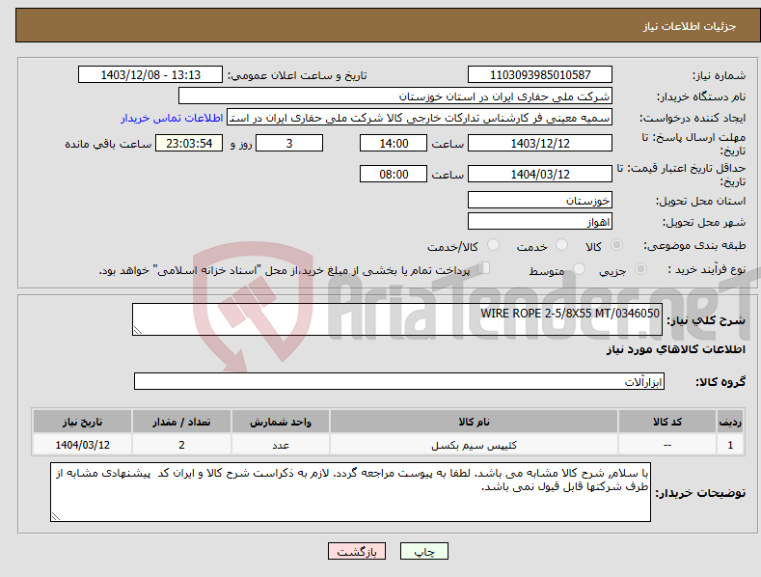This screenshot has width=761, height=577.
Task: Click the تاریخ نیاز column header
Action: coord(83,422)
